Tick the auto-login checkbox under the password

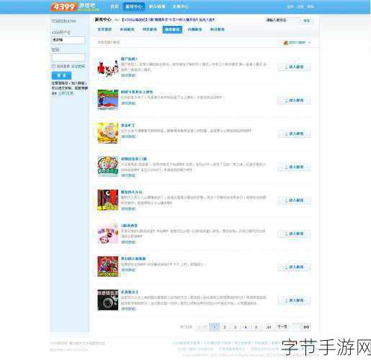coord(53,66)
